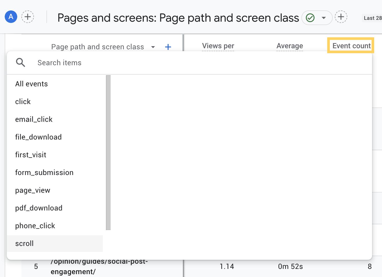Screen dimensions: 382x277
Task: Click the "A" account avatar icon
Action: [x=10, y=17]
